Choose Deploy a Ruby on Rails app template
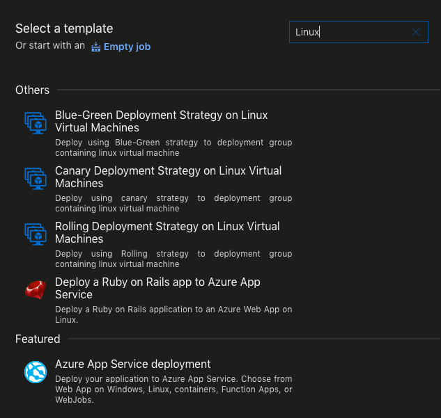Screen dimensions: 441x418 tap(157, 288)
